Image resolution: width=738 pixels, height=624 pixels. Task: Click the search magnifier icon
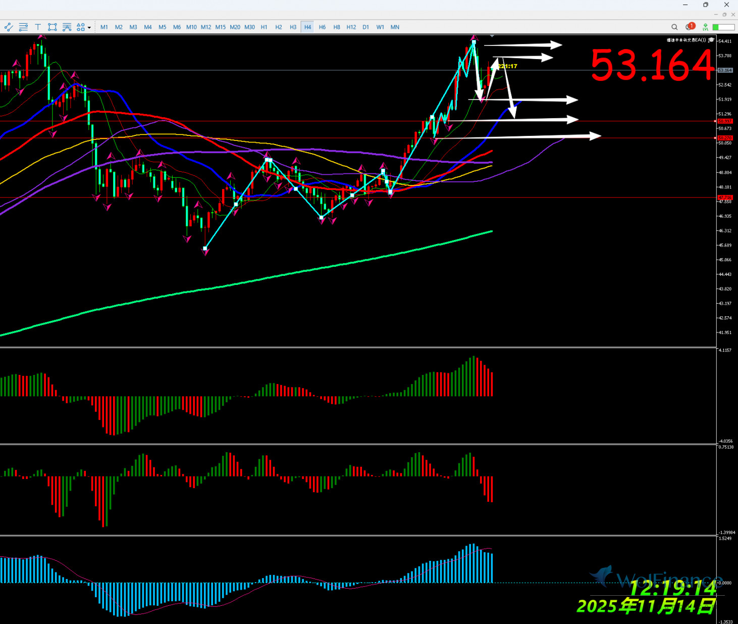click(674, 27)
